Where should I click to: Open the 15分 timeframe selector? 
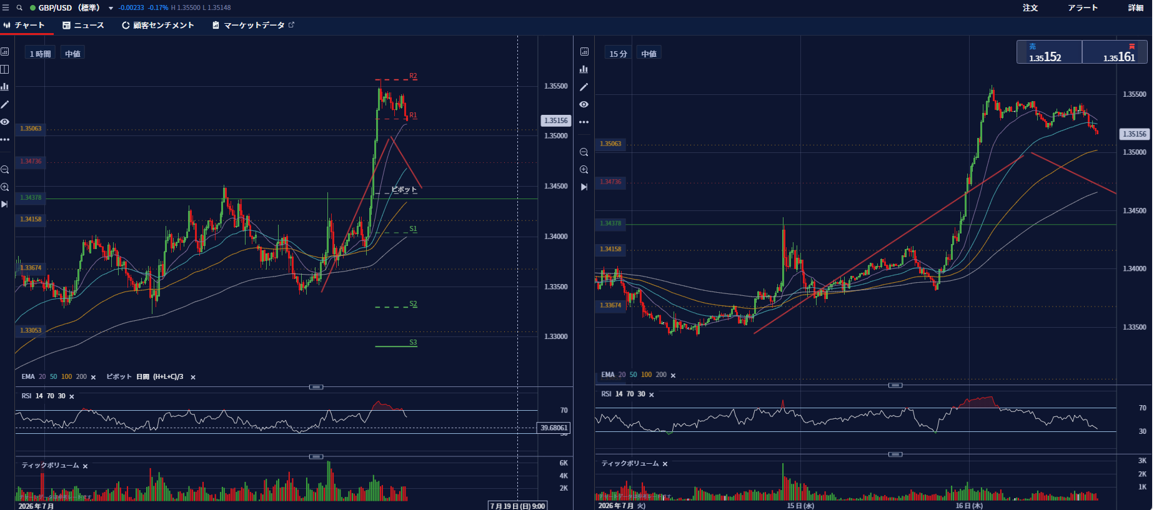click(x=618, y=54)
